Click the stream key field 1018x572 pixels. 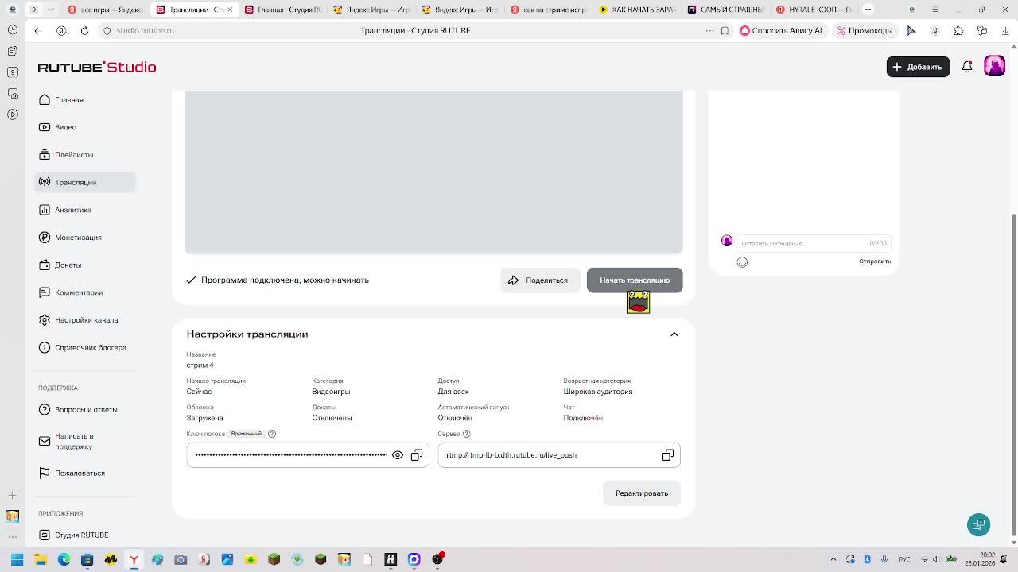click(x=308, y=455)
